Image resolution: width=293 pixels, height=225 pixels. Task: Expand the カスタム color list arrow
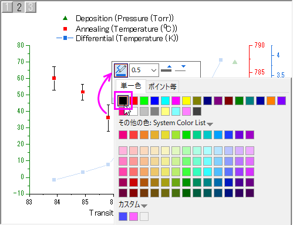(x=144, y=206)
